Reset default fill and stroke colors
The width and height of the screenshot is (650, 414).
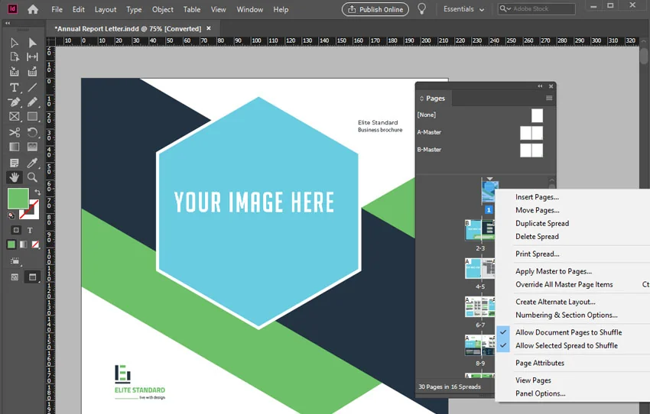[x=11, y=215]
